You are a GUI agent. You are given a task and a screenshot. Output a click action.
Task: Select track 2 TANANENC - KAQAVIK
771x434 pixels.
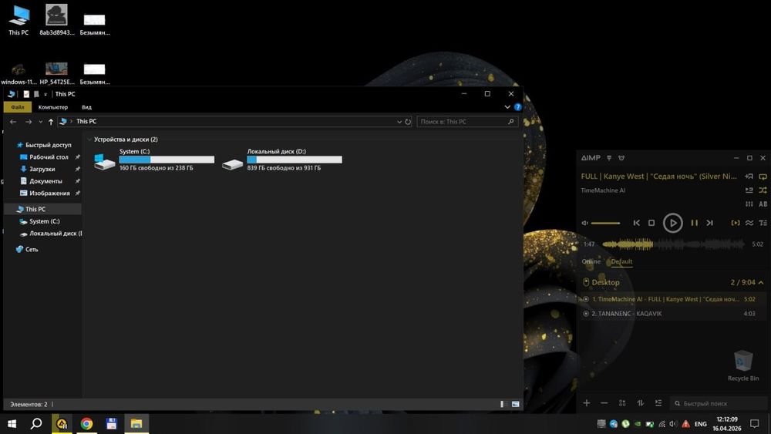pos(672,314)
